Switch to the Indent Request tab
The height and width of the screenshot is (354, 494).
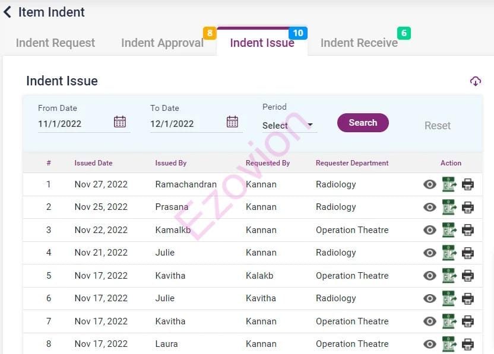[x=55, y=43]
